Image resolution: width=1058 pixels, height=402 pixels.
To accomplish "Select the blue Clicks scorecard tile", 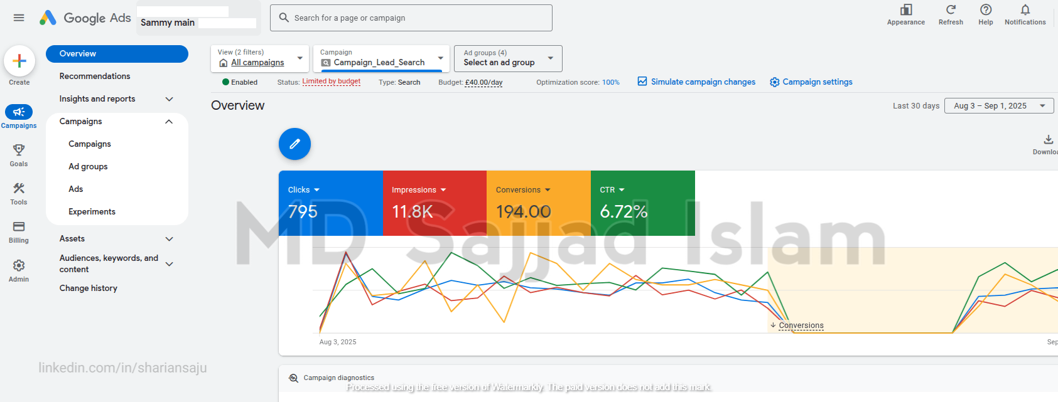I will point(331,203).
